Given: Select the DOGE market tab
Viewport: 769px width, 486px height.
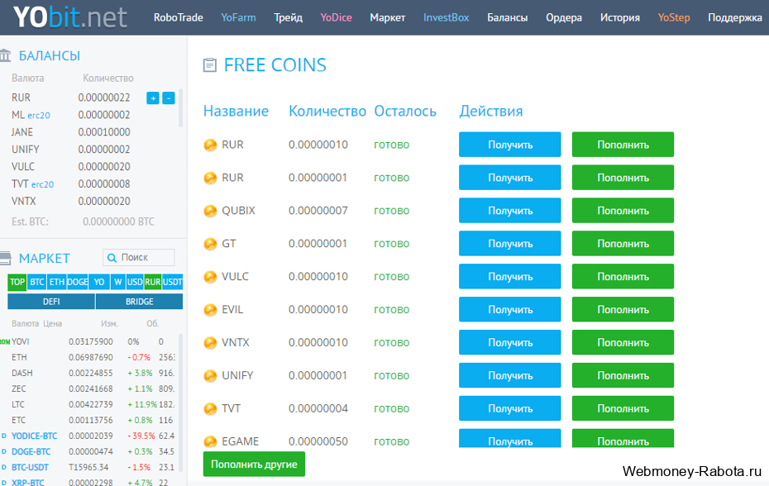Looking at the screenshot, I should click(78, 282).
